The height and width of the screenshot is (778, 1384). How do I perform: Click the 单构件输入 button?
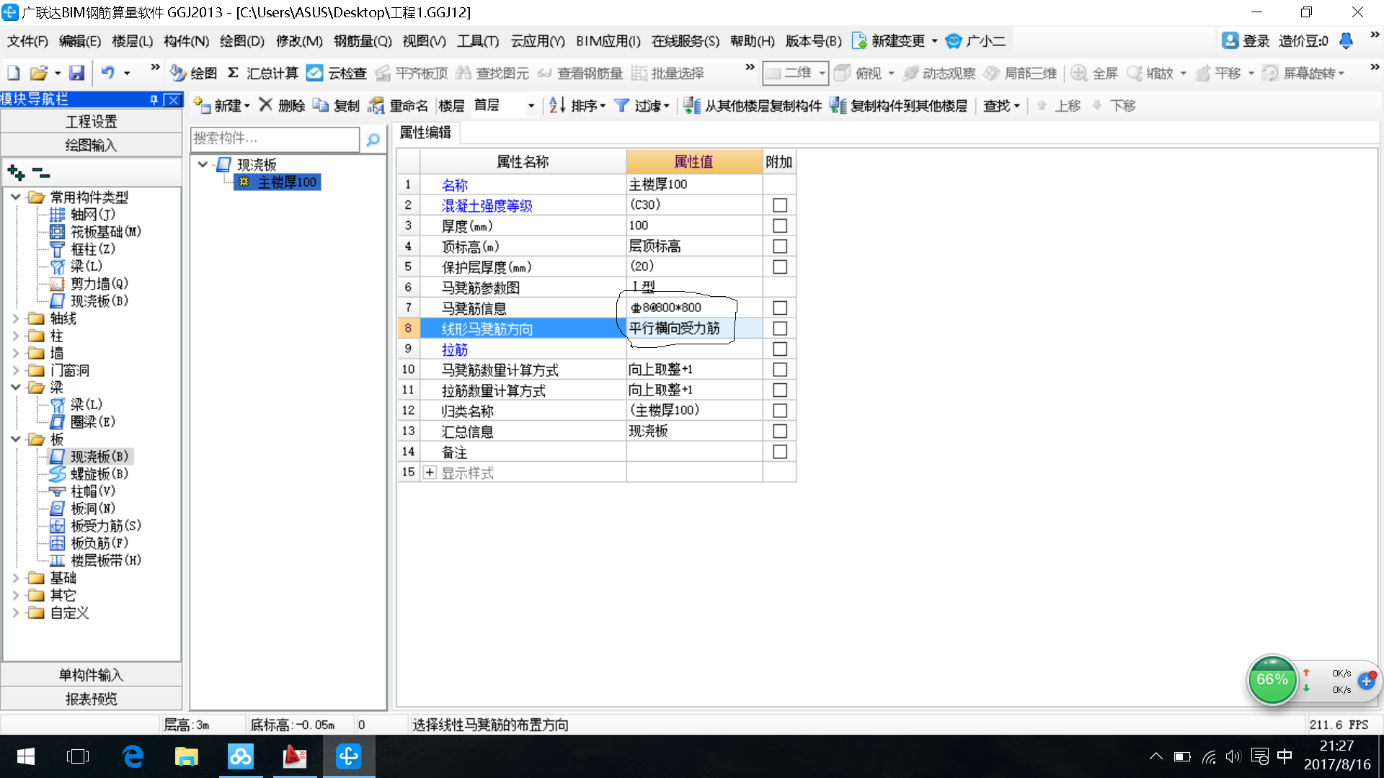(92, 675)
